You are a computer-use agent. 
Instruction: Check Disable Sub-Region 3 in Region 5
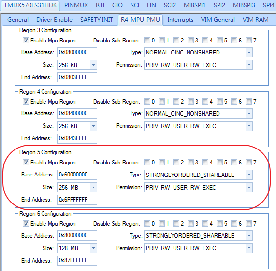190,163
